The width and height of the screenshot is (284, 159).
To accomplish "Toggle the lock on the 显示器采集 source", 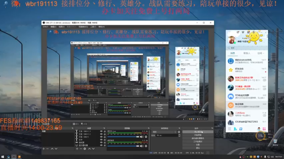I will 105,145.
